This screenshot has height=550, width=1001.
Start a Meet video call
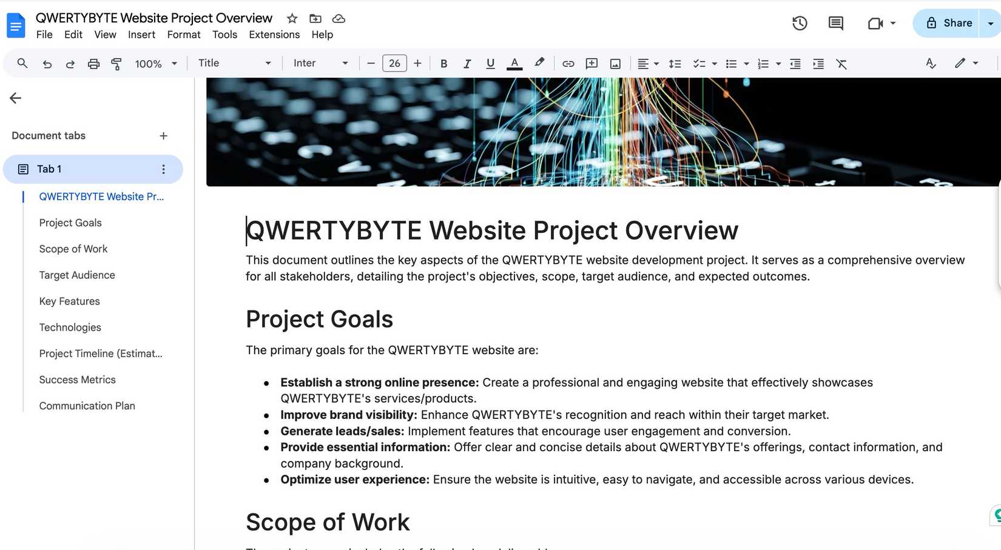tap(875, 23)
